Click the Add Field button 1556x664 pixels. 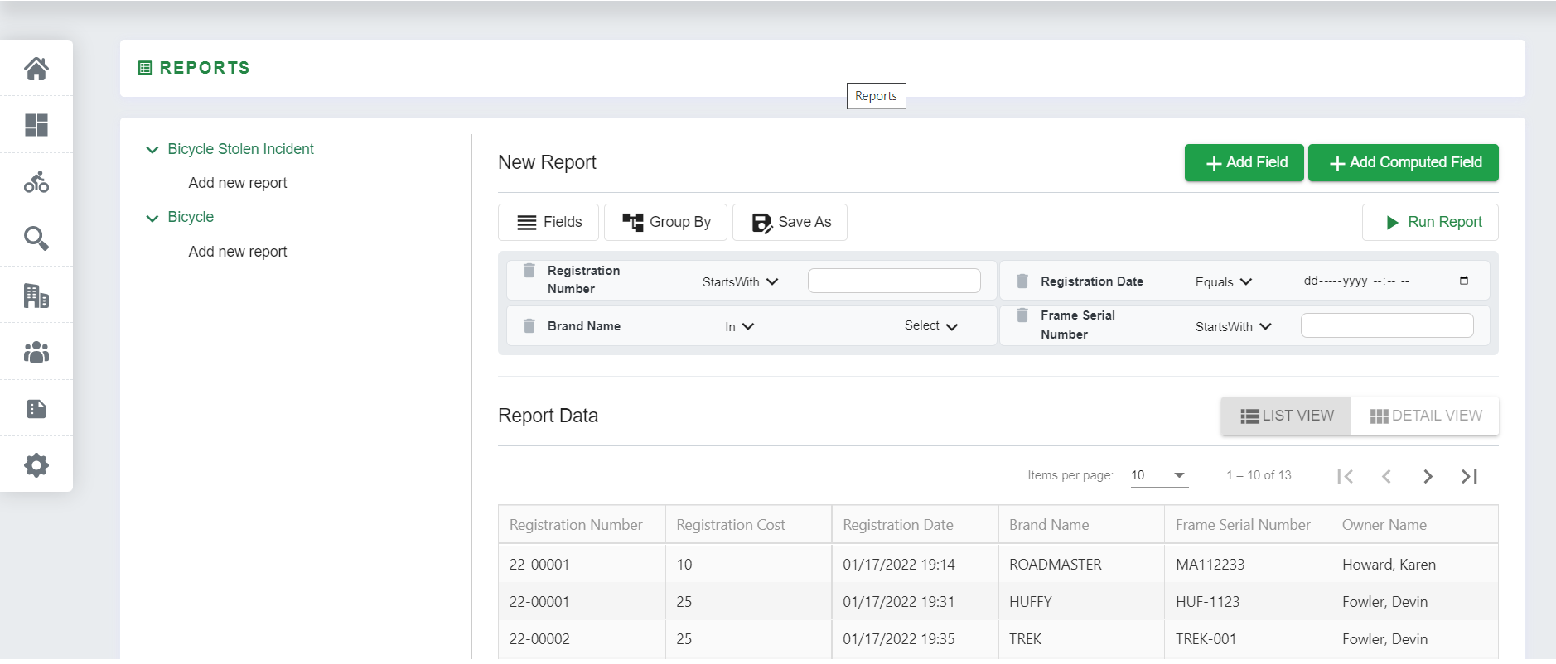pos(1244,162)
